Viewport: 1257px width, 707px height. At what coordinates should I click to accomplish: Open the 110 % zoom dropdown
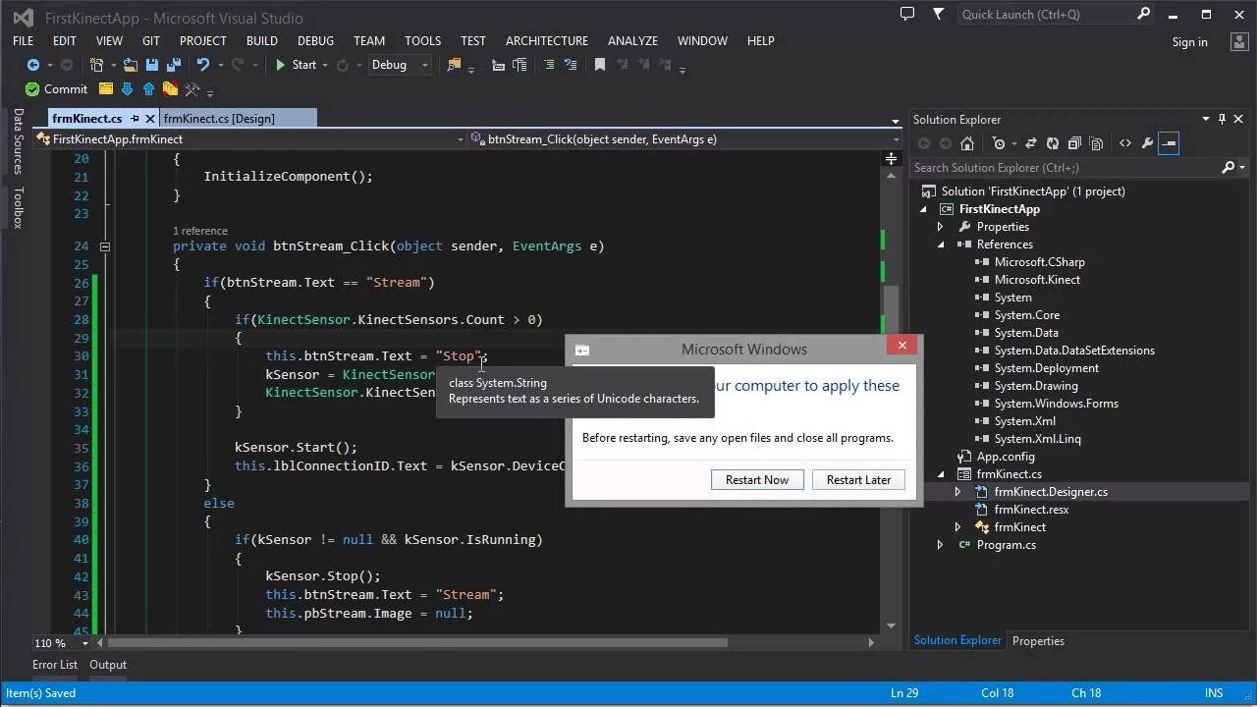85,643
